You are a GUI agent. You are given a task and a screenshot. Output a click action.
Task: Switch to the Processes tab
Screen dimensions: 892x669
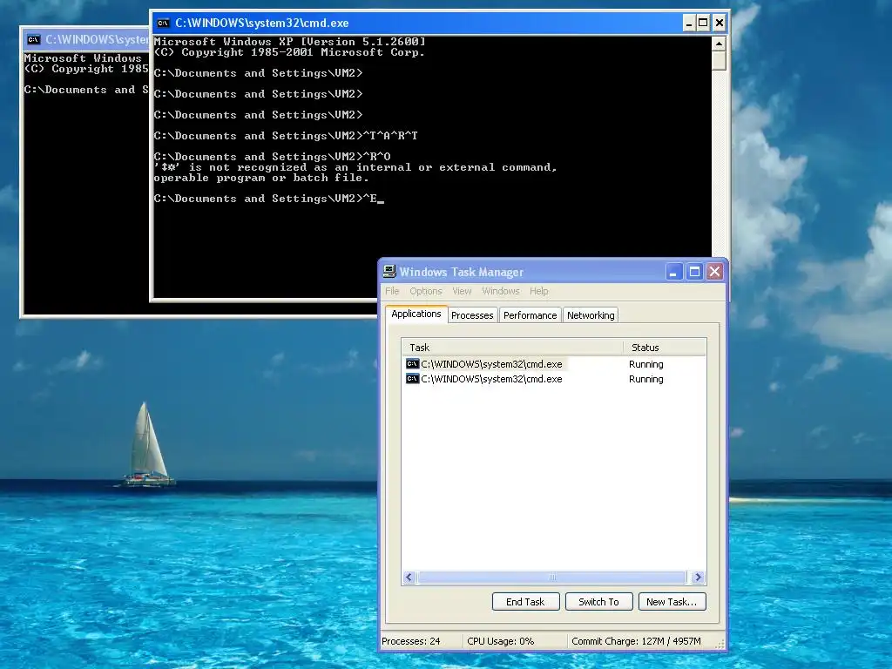point(472,315)
